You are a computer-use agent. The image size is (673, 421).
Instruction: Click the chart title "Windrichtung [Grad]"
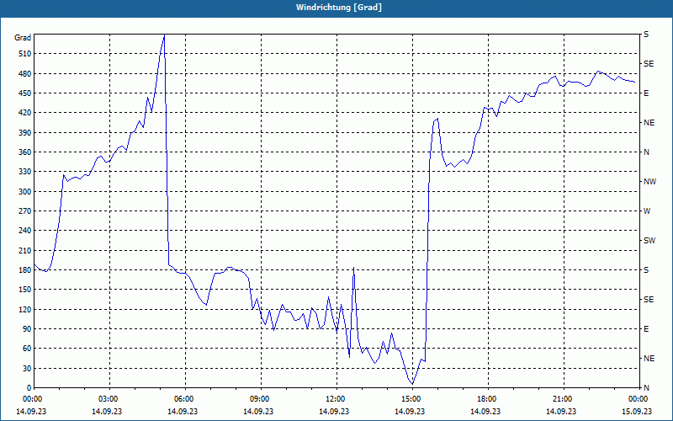[339, 8]
